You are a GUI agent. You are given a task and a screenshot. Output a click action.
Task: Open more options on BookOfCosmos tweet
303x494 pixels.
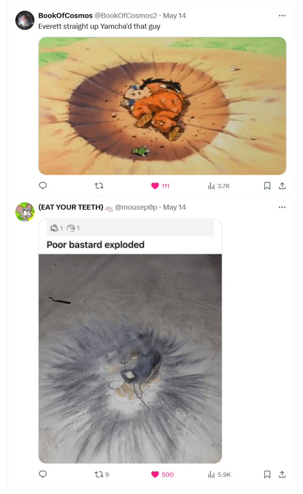tap(282, 15)
